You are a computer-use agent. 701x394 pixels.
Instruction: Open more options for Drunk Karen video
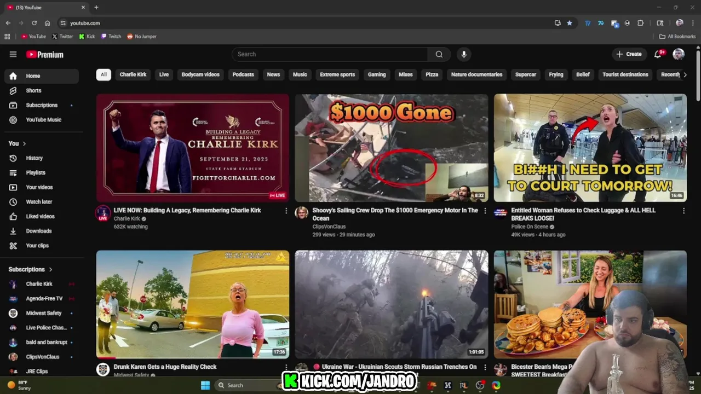(286, 367)
